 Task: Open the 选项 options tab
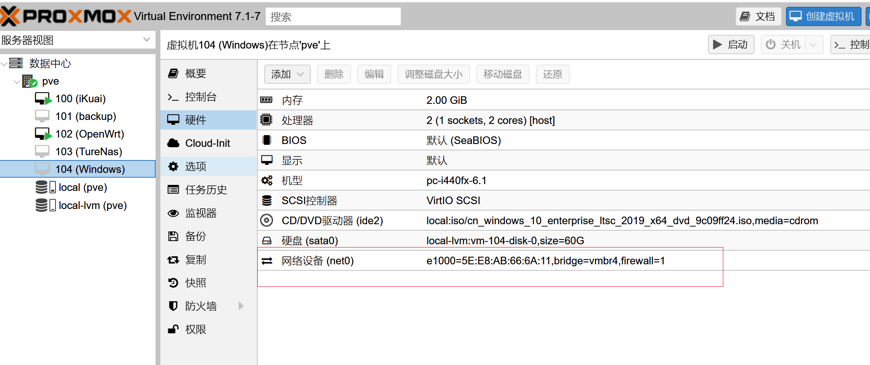click(208, 166)
